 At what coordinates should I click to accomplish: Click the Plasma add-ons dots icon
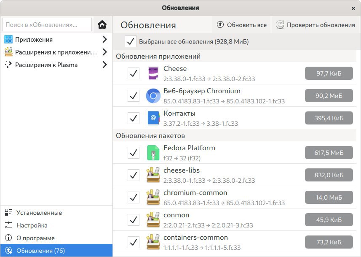coord(8,65)
